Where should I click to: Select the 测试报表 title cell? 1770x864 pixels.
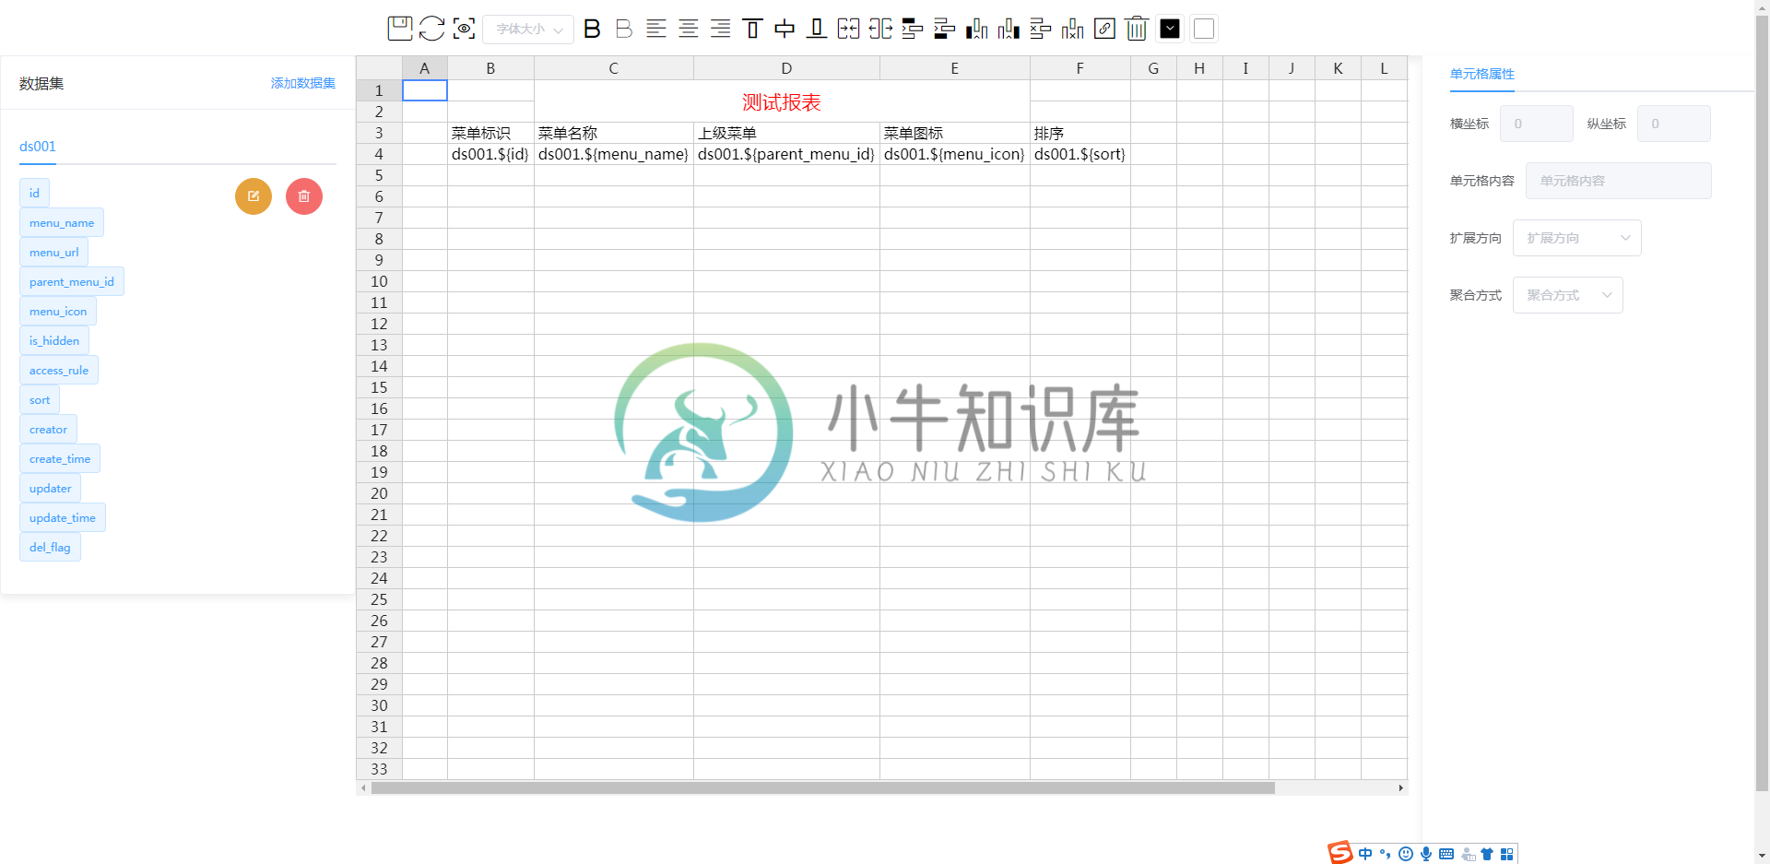pos(782,101)
